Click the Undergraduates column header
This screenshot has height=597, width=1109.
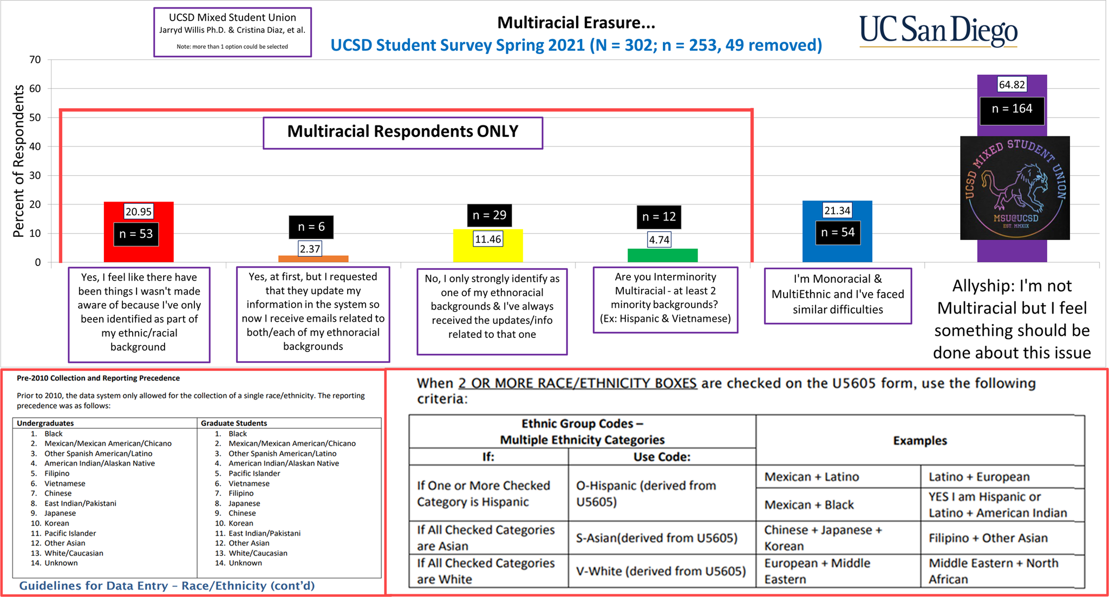[45, 423]
